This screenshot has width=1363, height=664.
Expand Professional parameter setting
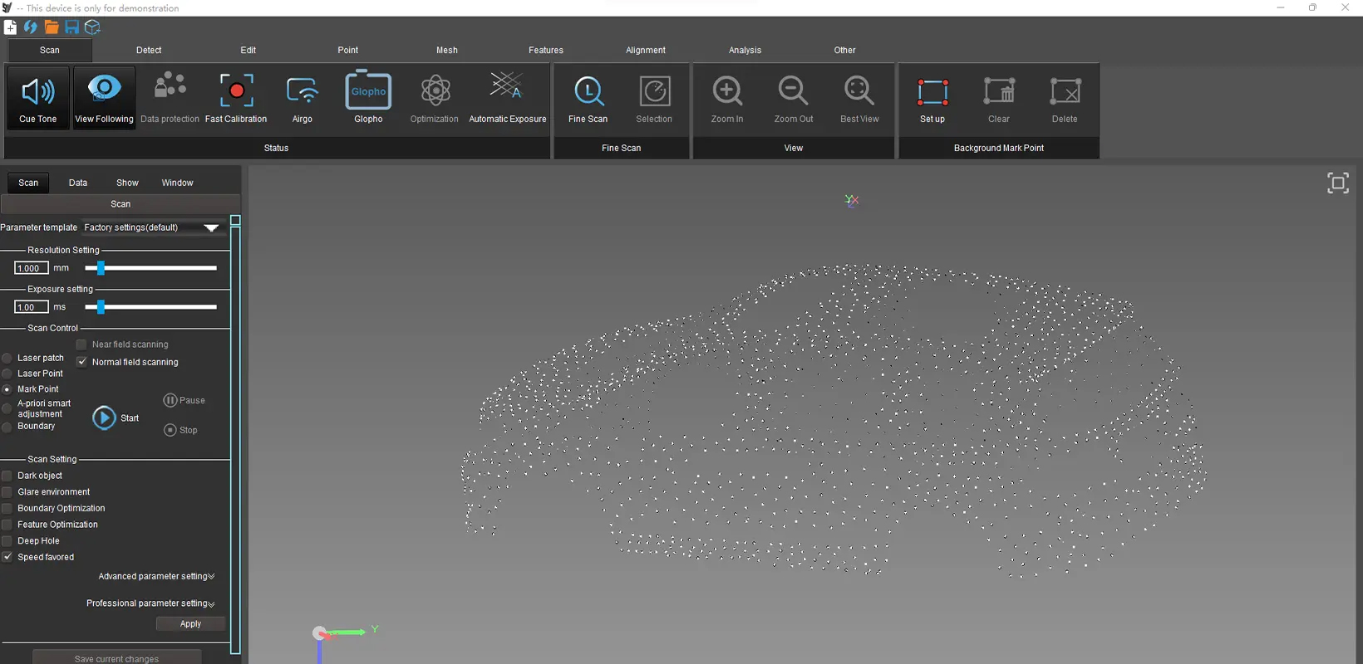point(150,603)
